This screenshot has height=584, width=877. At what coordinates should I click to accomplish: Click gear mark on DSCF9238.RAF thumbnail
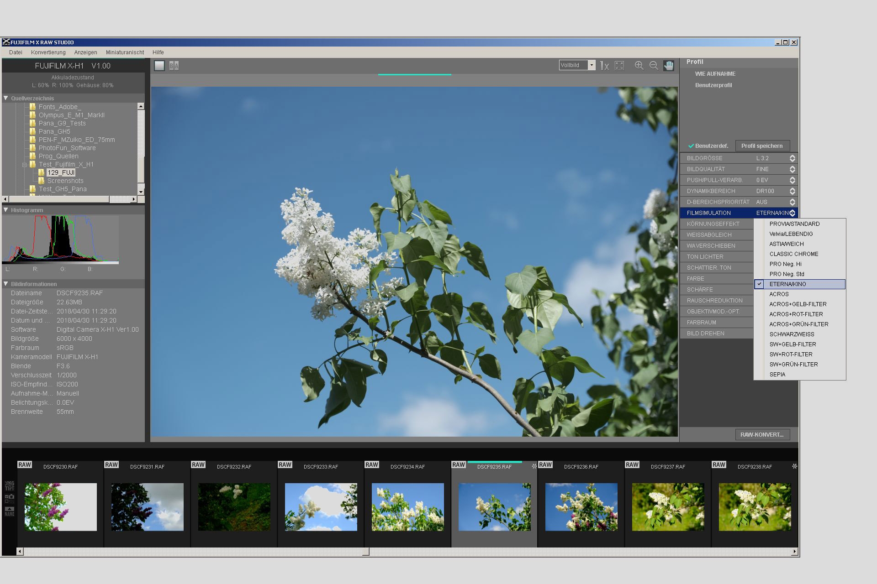(794, 466)
